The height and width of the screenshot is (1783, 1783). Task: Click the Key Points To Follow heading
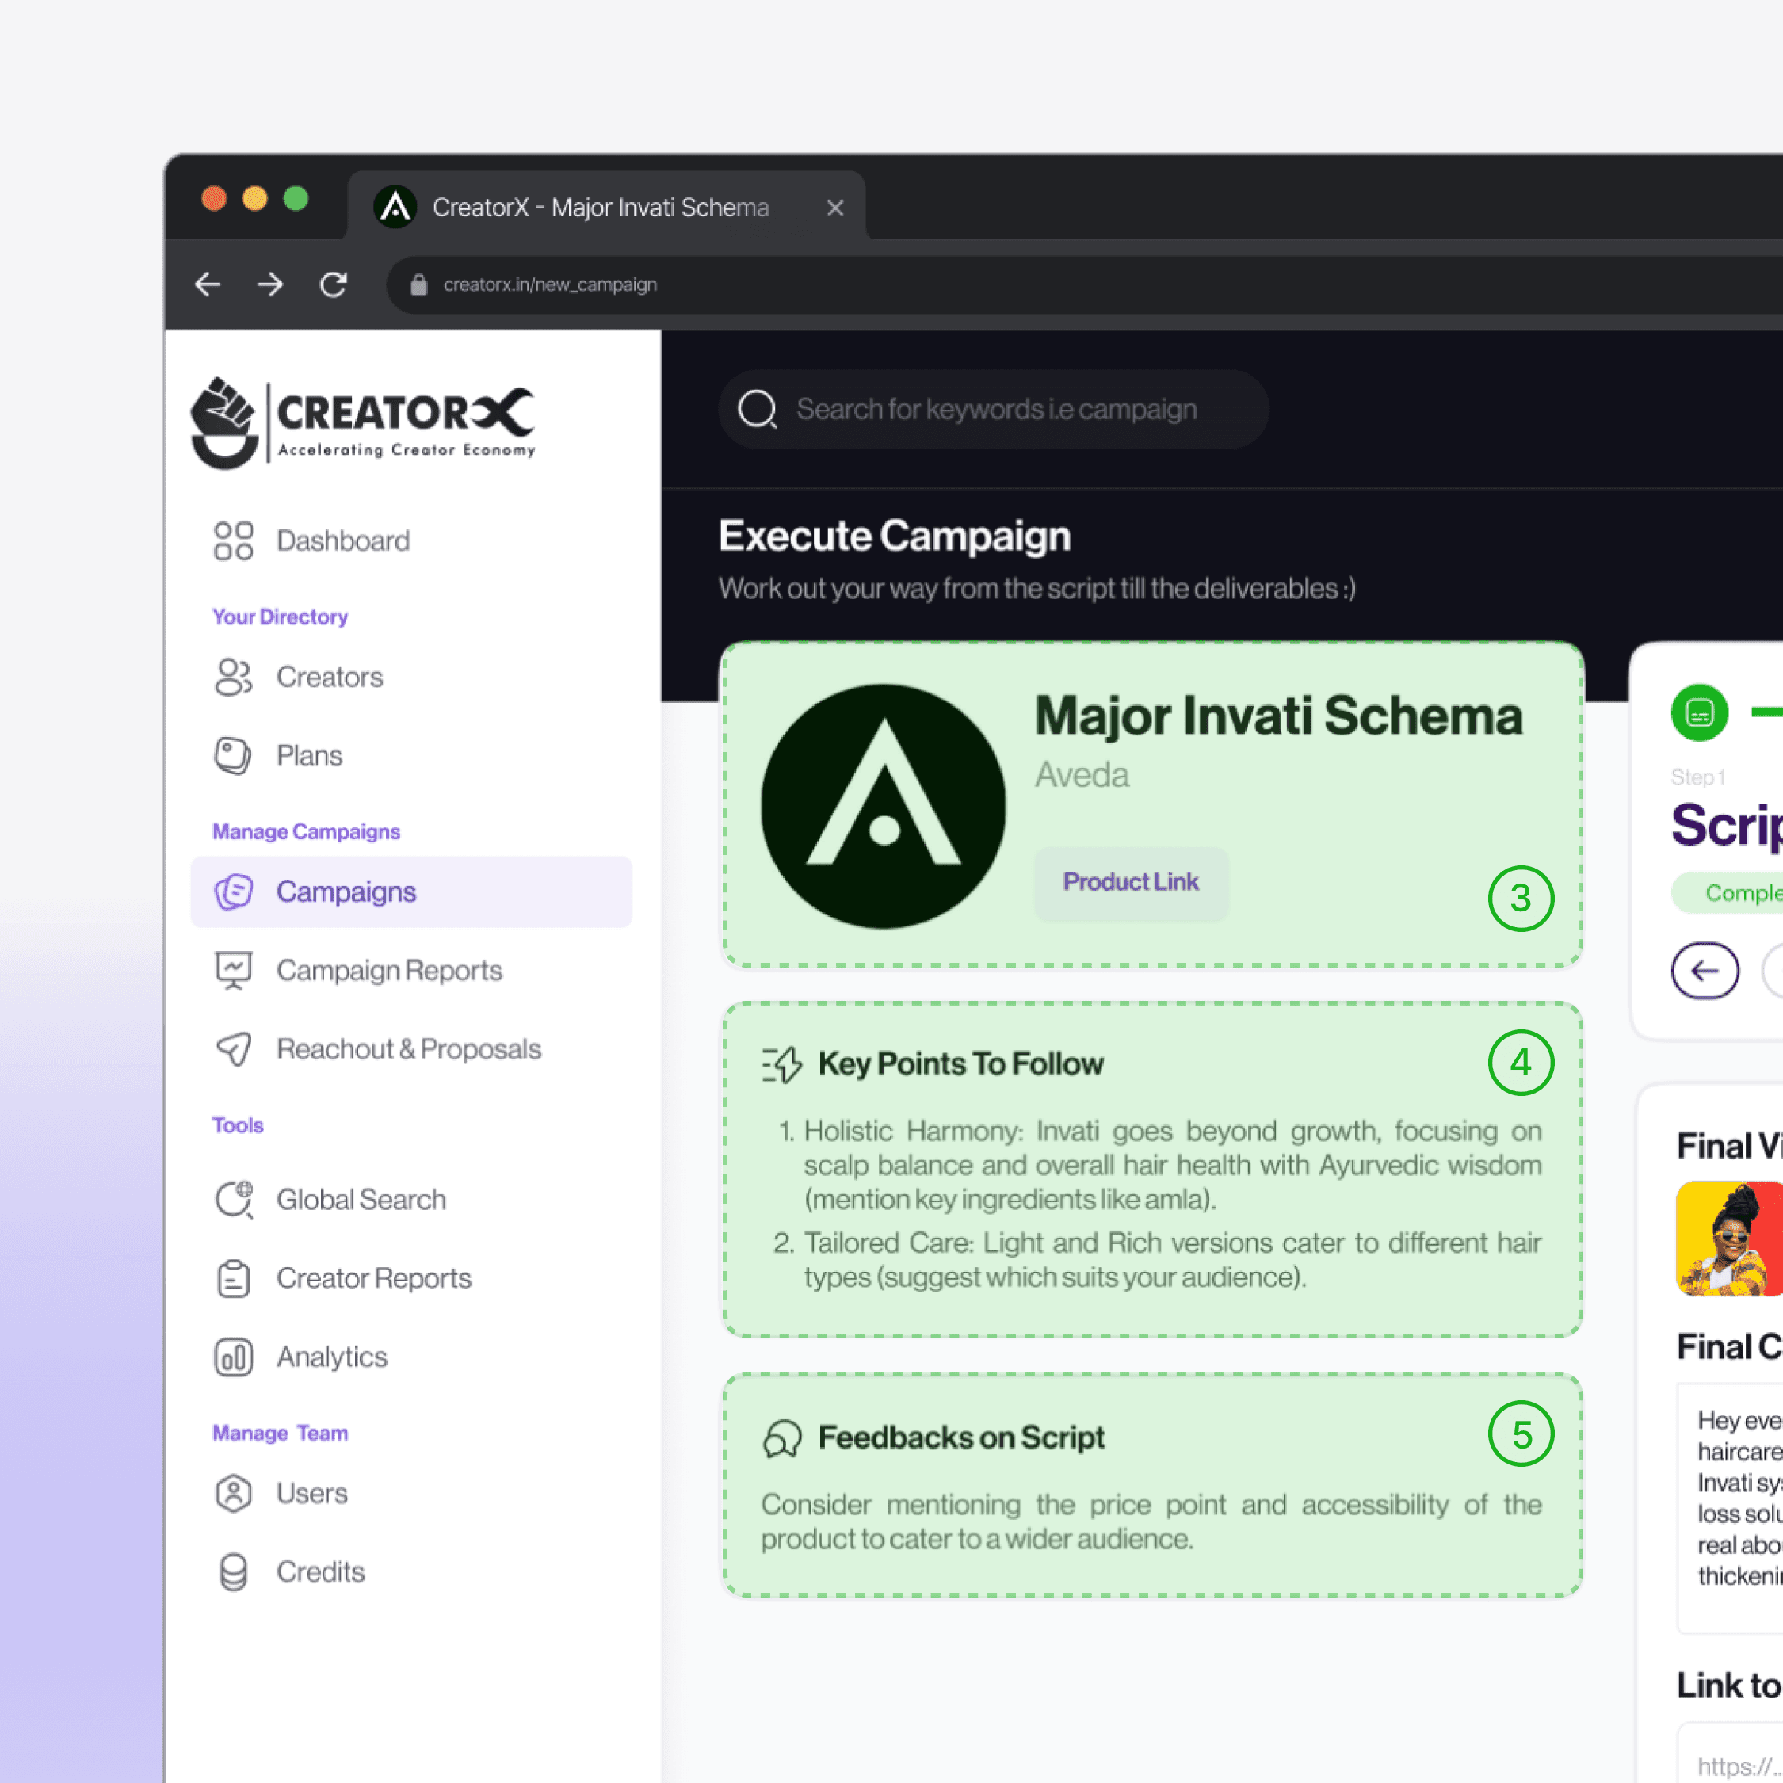tap(960, 1064)
